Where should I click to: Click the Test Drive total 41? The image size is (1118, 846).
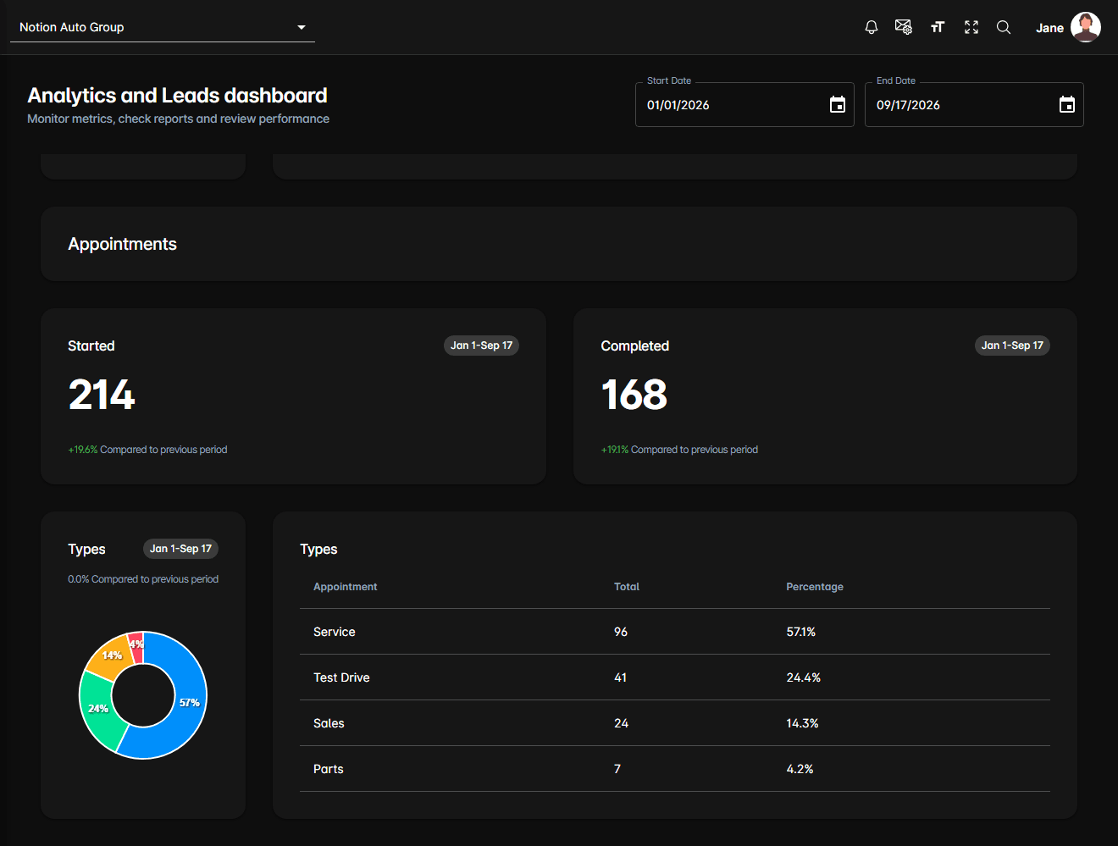[x=621, y=677]
